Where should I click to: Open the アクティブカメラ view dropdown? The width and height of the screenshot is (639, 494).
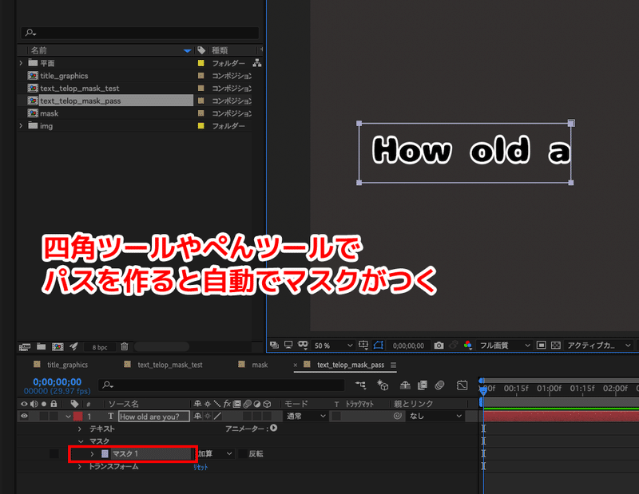(x=599, y=346)
